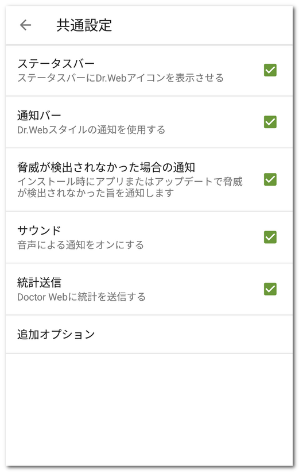Viewport: 299px width, 472px height.
Task: Go back using the arrow icon
Action: click(26, 25)
